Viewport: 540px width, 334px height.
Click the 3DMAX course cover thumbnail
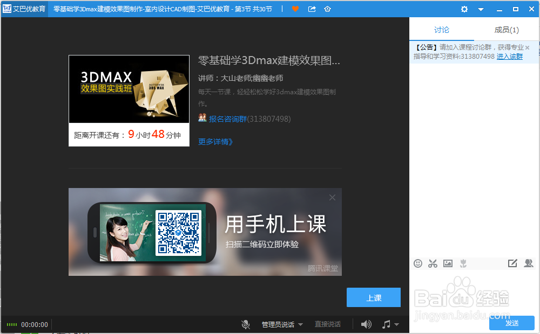pyautogui.click(x=129, y=89)
